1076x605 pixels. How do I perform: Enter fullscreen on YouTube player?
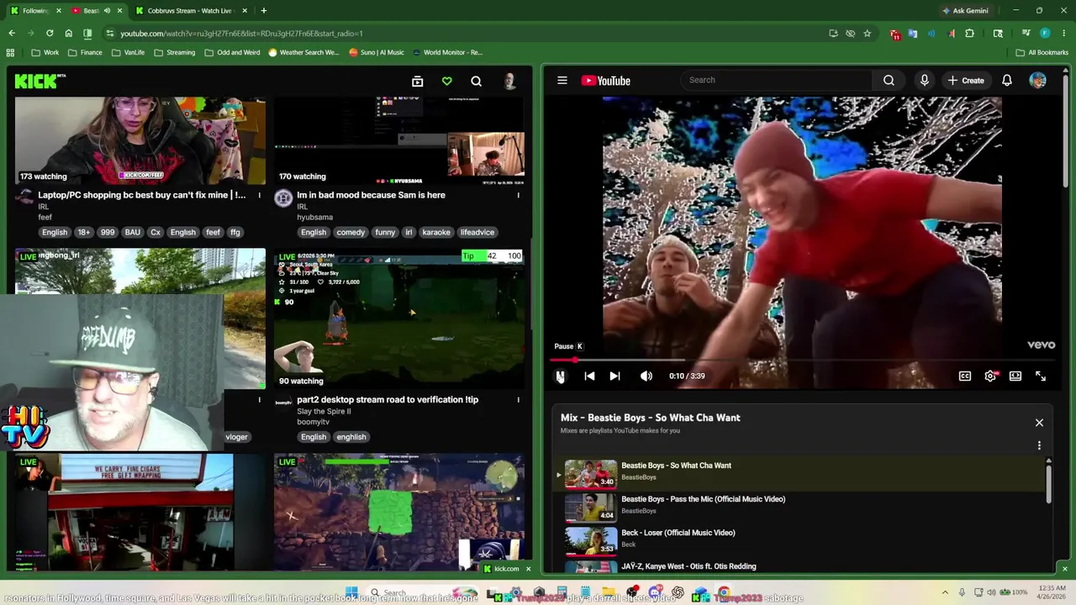click(x=1041, y=376)
